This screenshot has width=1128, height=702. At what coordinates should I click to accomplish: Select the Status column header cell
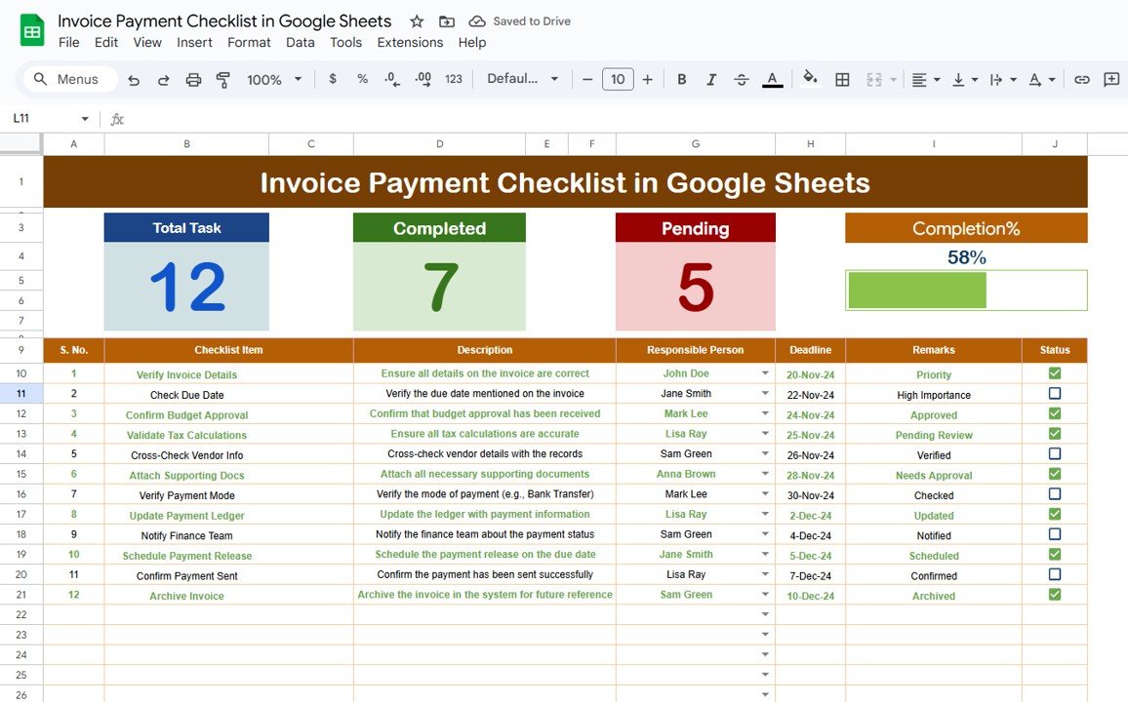point(1055,350)
